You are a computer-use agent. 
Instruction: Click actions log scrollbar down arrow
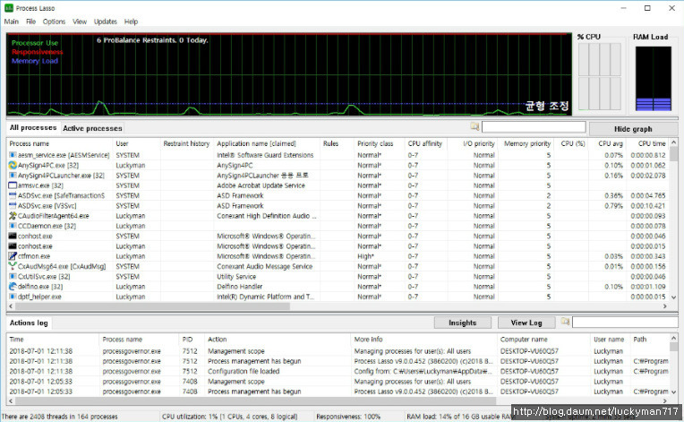[673, 392]
